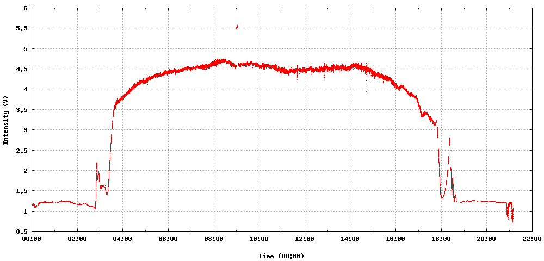This screenshot has height=261, width=544.
Task: Click the "16:00" time tick label
Action: pos(395,239)
